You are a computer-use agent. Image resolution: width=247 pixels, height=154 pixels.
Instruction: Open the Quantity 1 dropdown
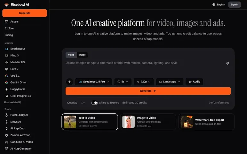pyautogui.click(x=83, y=103)
